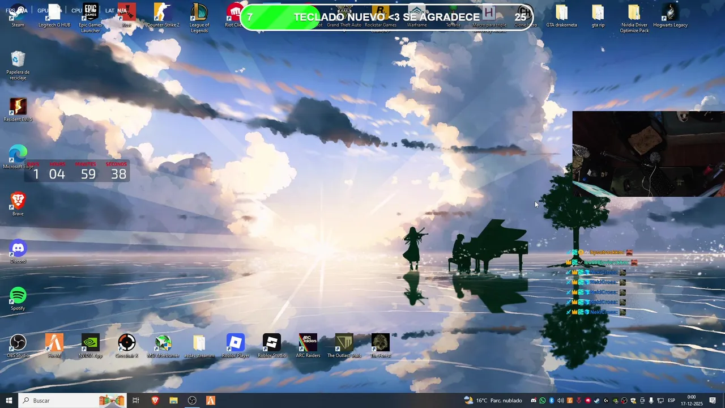Open Roblox Studio shortcut
Screen dimensions: 725x408
click(x=272, y=346)
